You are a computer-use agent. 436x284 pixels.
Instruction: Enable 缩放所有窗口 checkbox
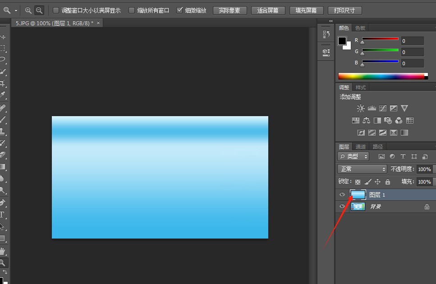pos(132,10)
